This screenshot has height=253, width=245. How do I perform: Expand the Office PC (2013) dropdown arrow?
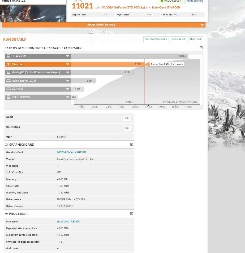[67, 97]
